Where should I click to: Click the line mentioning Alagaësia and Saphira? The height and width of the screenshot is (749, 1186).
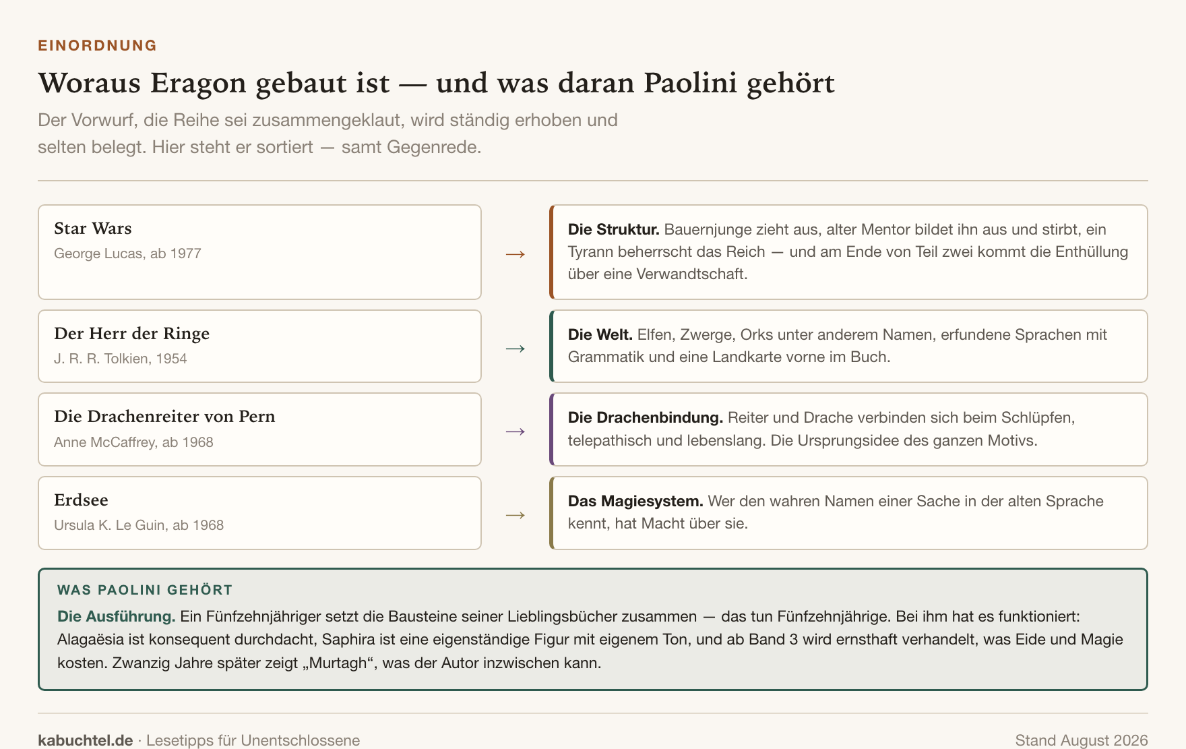click(x=590, y=639)
